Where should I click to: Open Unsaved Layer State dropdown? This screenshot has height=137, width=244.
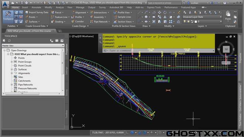pos(202,17)
